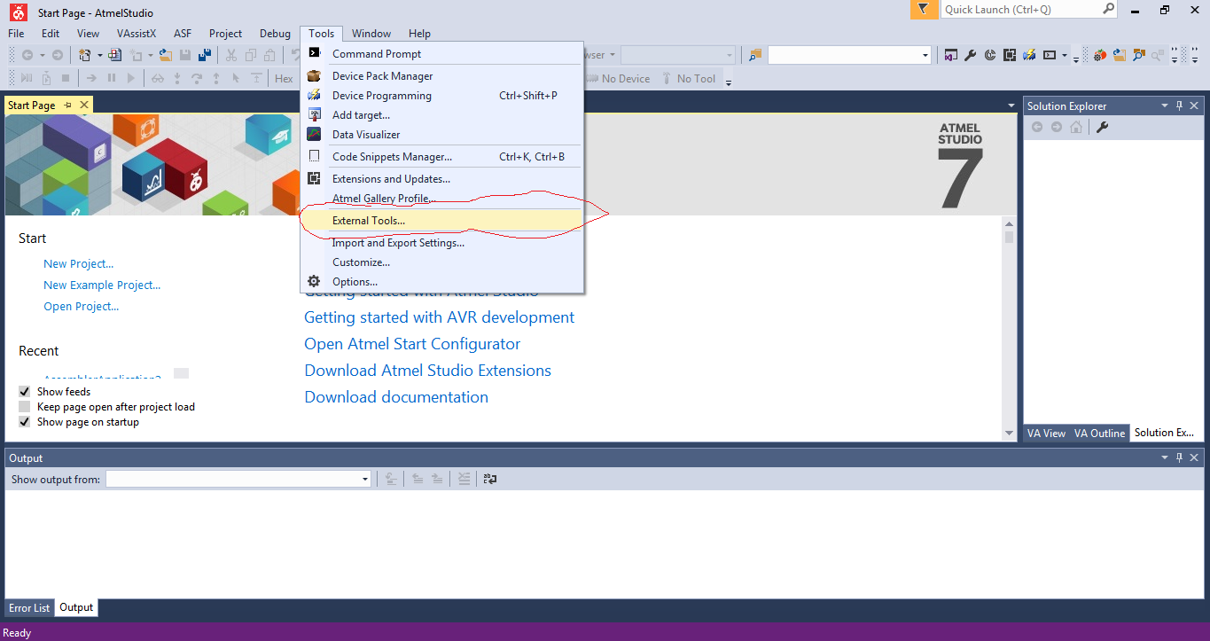This screenshot has width=1210, height=641.
Task: Click the Clear All output icon
Action: pyautogui.click(x=464, y=479)
